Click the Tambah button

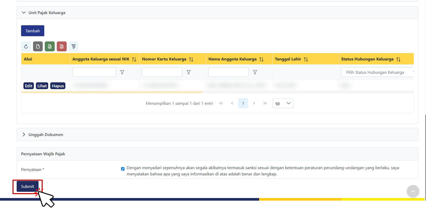tap(32, 31)
